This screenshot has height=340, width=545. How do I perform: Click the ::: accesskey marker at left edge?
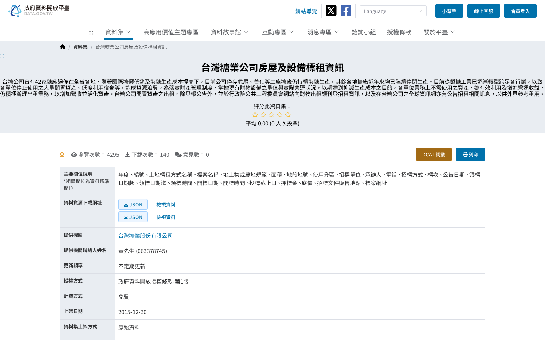point(2,56)
